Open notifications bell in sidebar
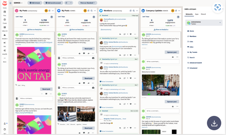226x135 pixels. 5,124
